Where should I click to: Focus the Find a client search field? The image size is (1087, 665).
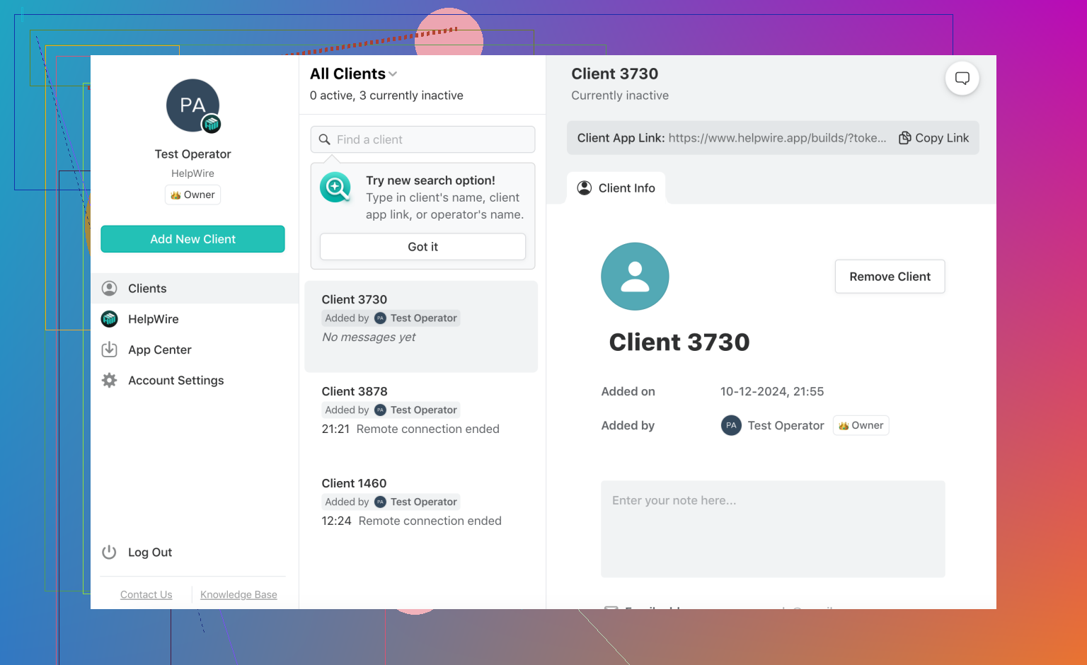tap(422, 139)
